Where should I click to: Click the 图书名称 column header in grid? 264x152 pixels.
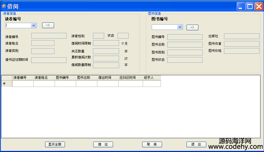point(86,78)
